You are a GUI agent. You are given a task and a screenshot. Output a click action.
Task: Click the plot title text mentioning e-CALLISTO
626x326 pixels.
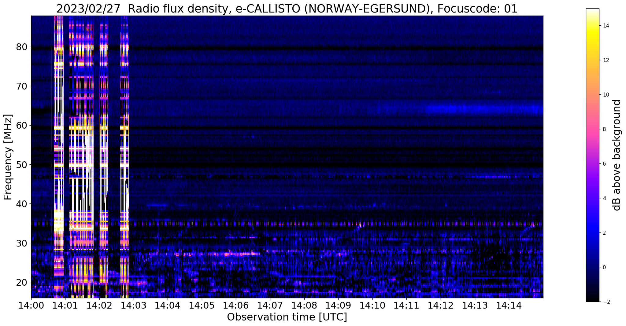click(x=287, y=9)
